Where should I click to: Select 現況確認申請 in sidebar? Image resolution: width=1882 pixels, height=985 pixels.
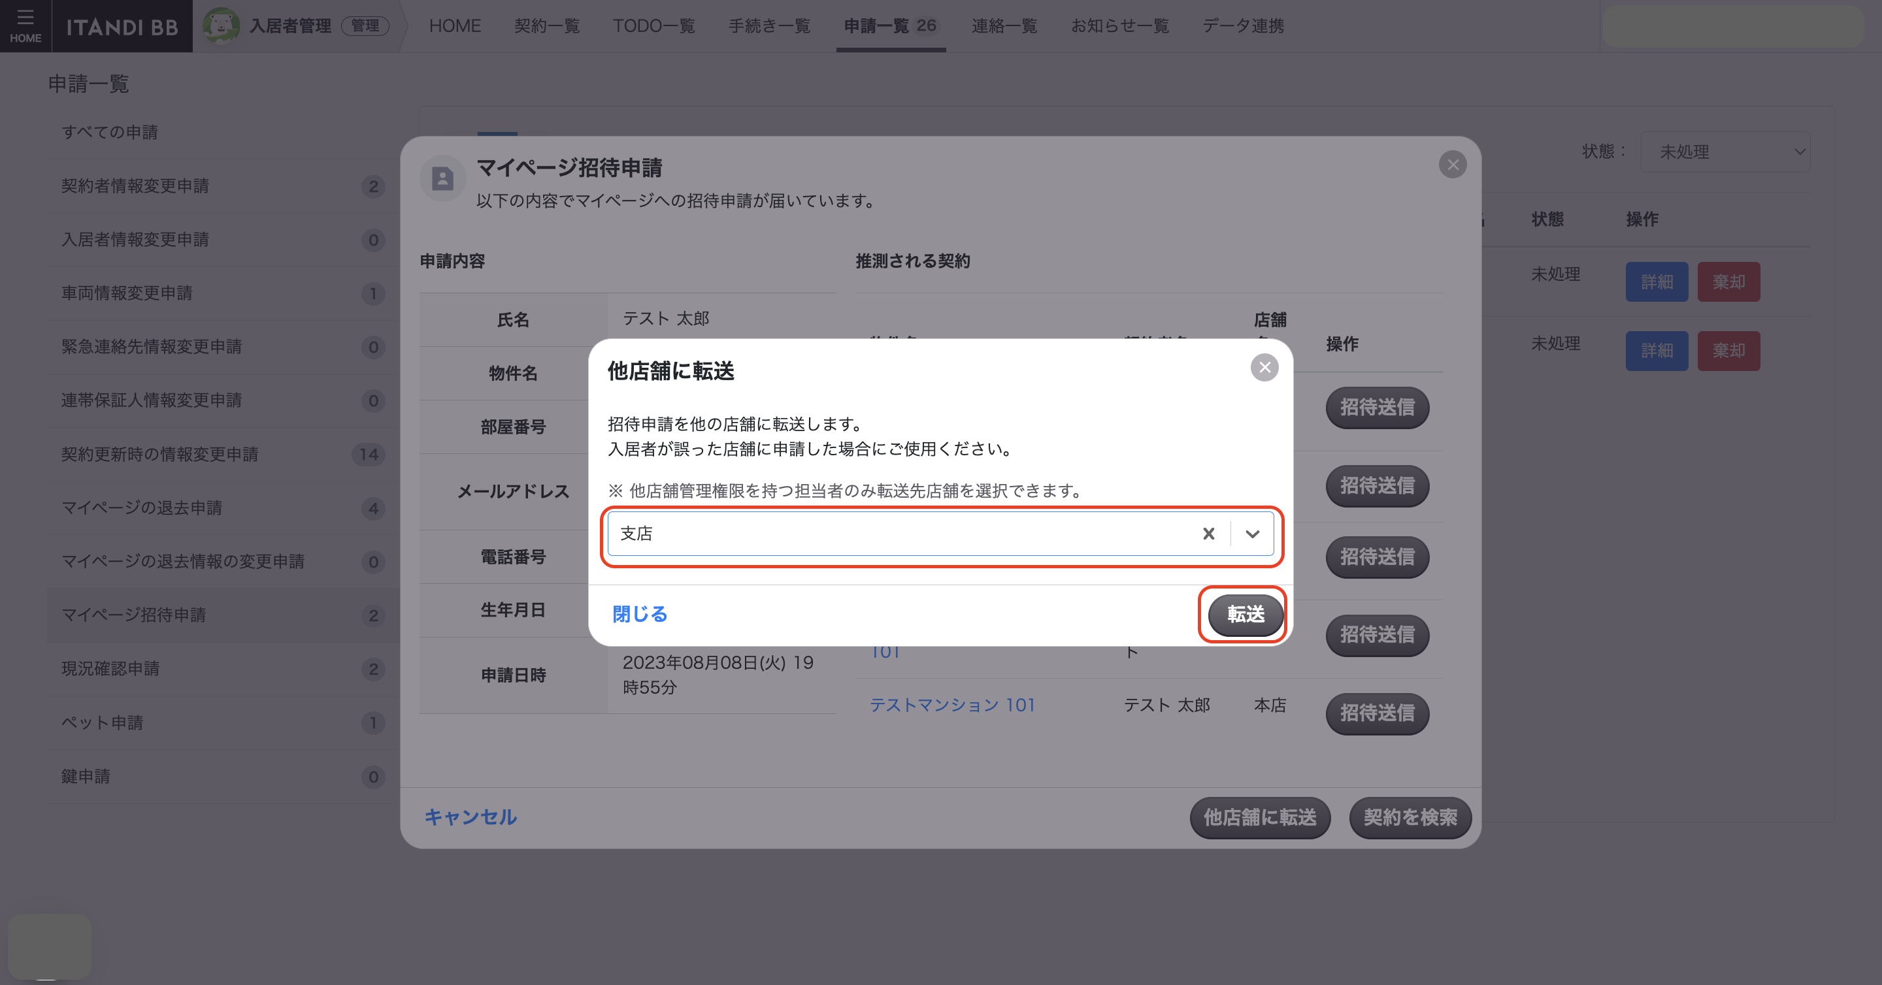[223, 669]
